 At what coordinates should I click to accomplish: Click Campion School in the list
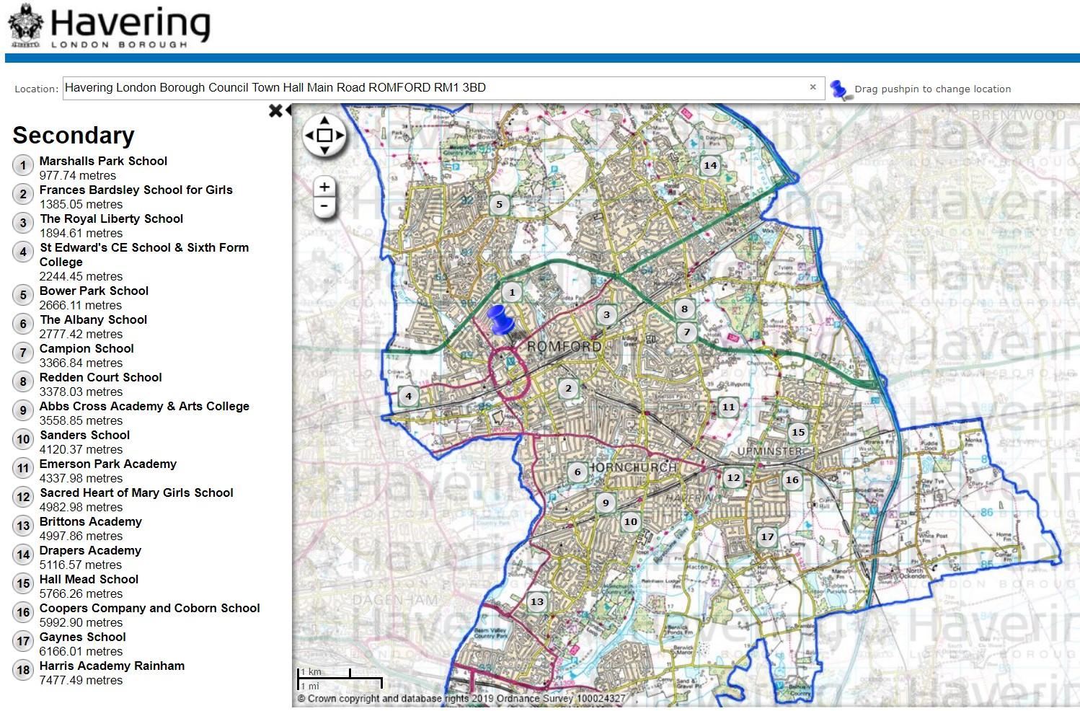[87, 348]
